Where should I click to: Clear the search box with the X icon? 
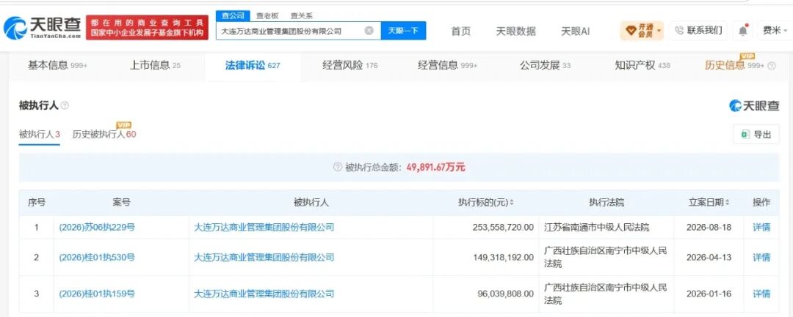point(369,31)
